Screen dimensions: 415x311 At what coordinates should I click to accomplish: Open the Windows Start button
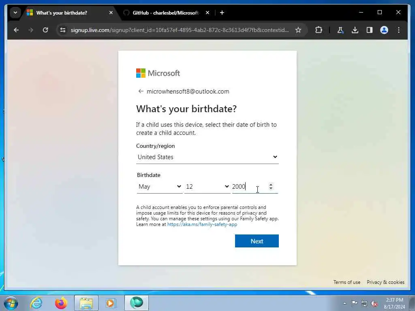(11, 303)
